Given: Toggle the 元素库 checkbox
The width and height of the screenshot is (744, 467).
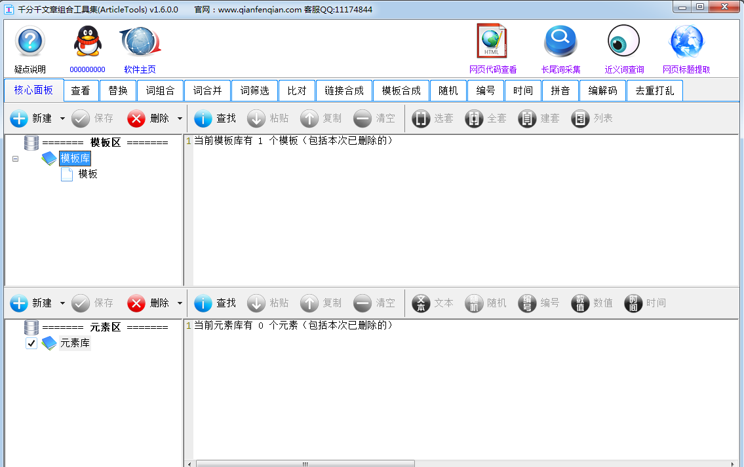Looking at the screenshot, I should 31,343.
